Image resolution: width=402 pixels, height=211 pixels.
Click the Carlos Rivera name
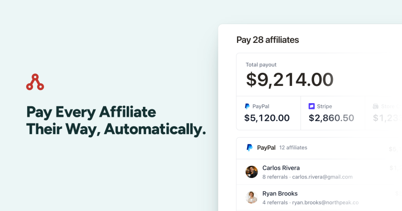click(x=281, y=168)
